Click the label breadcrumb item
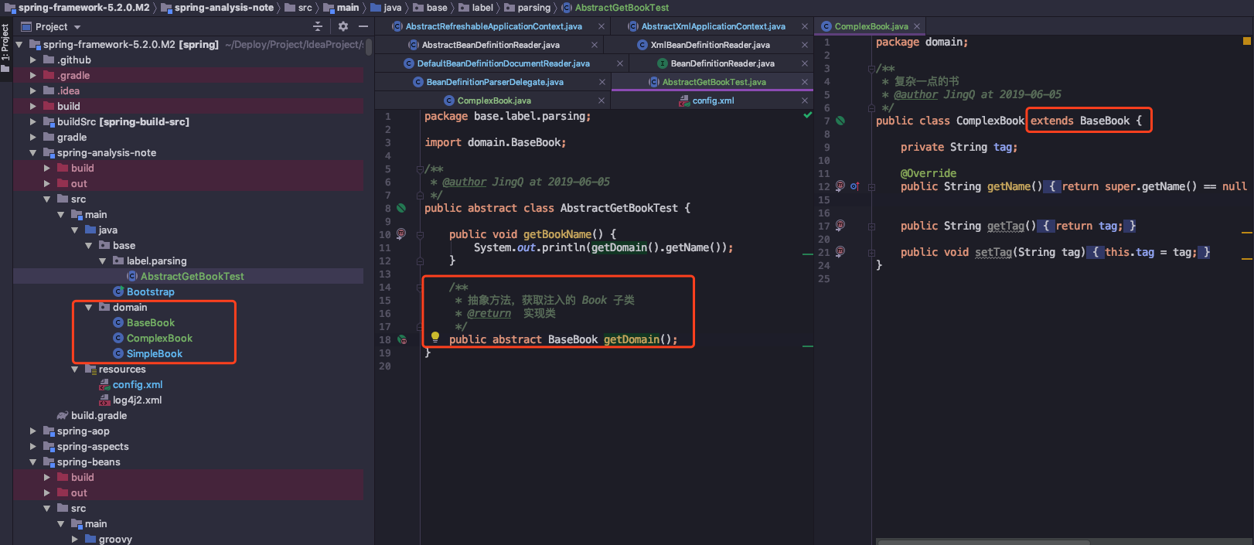 [475, 8]
